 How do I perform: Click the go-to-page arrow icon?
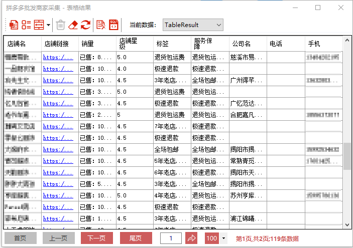[191, 238]
